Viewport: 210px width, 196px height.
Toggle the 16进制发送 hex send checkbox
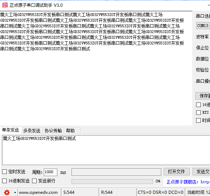pos(4,181)
